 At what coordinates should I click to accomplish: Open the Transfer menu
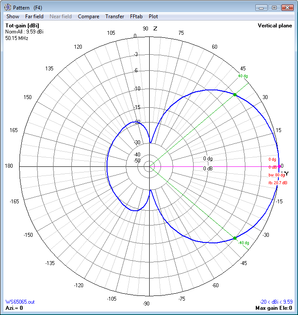(x=115, y=17)
